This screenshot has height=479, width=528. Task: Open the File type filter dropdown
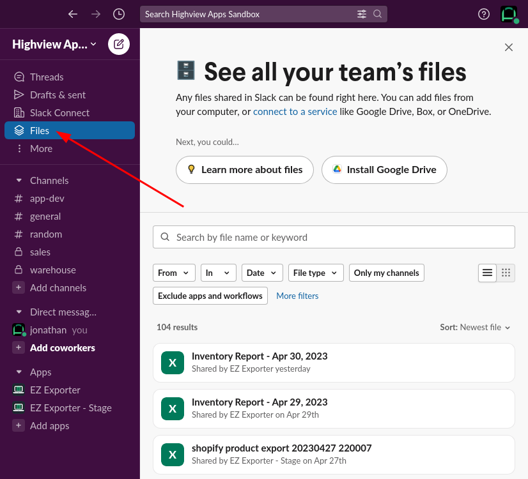(316, 273)
